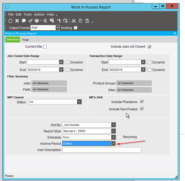This screenshot has width=185, height=181.
Task: Open the Tools menu
Action: 28,15
